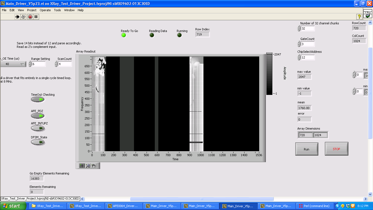The height and width of the screenshot is (210, 373).
Task: Click the vertical scrollbar thumb
Action: [370, 93]
